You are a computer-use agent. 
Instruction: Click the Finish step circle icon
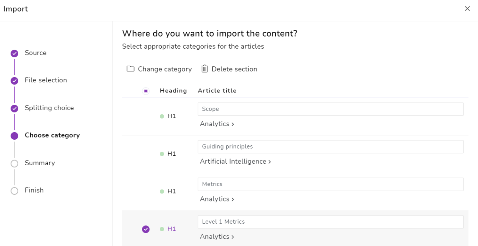[14, 191]
